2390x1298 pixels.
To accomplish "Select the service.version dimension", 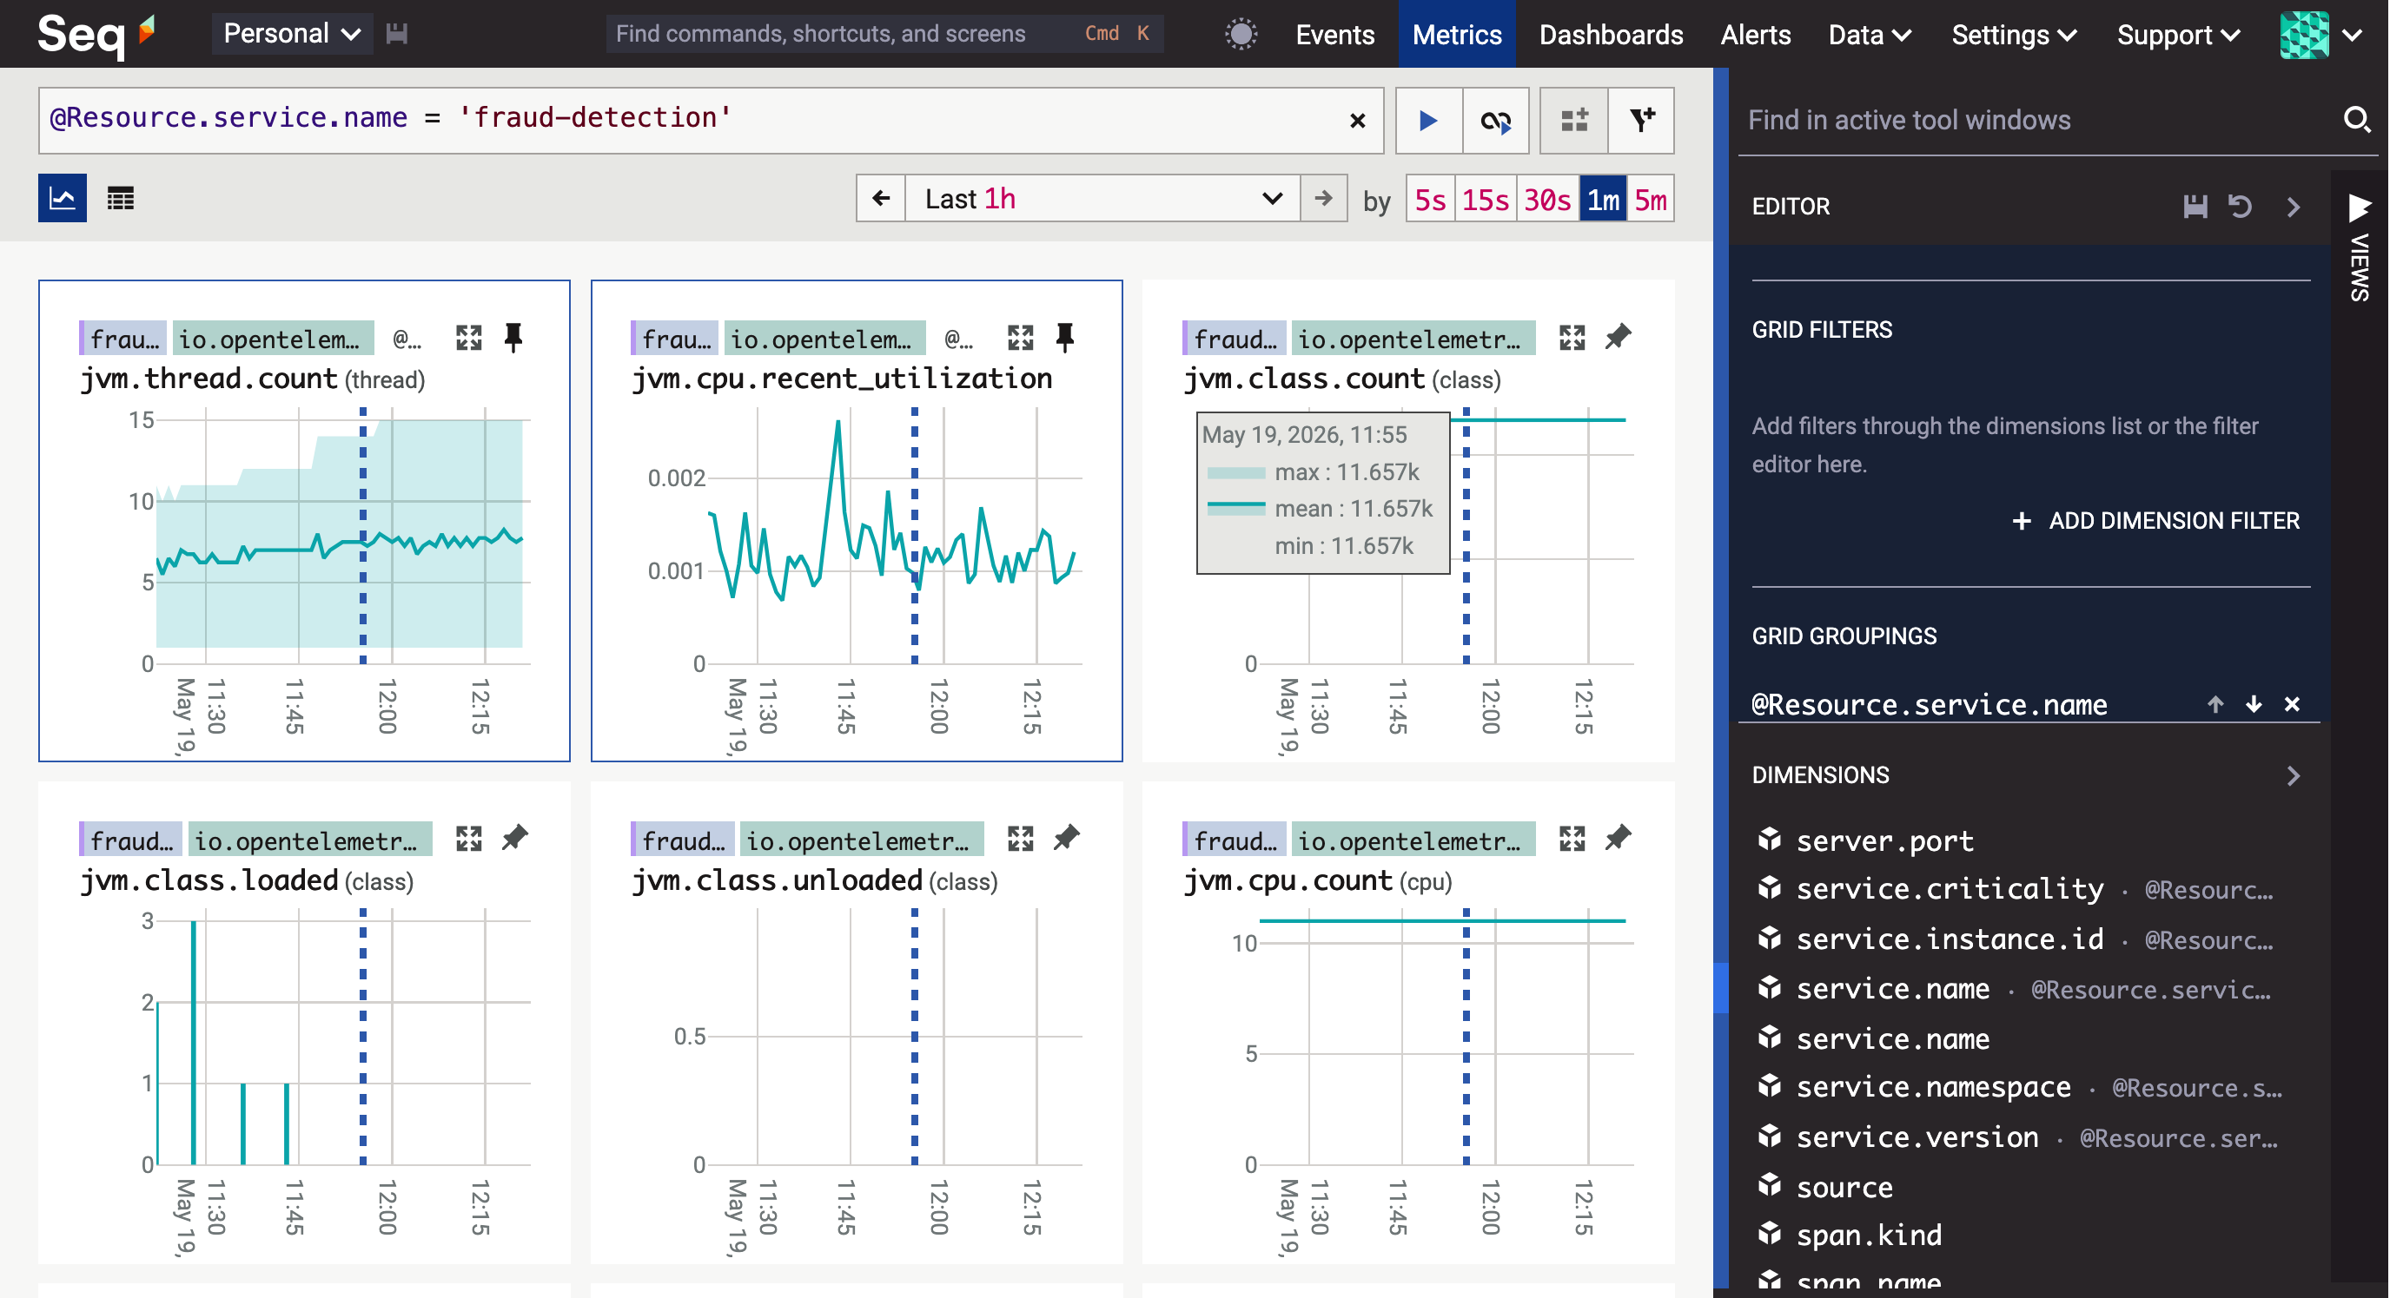I will tap(1917, 1137).
